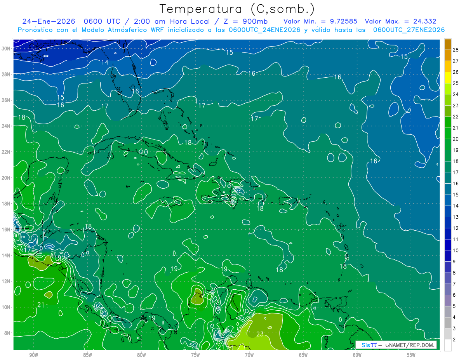
Task: Click the '18N' latitude axis label
Action: tap(6, 203)
